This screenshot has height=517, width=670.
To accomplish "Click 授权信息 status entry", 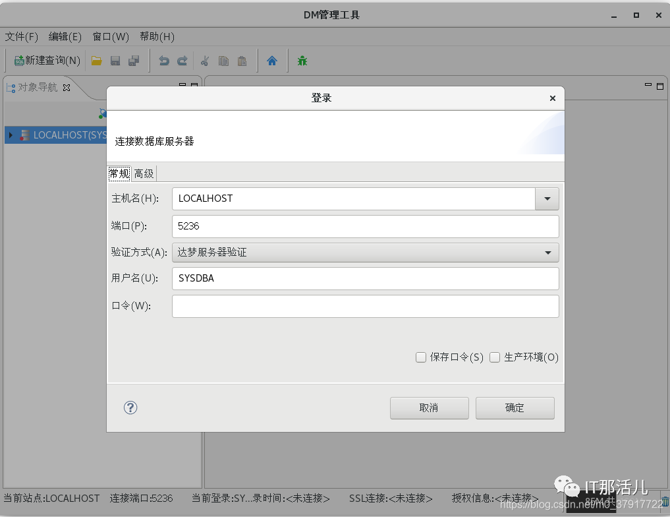I will (x=495, y=499).
